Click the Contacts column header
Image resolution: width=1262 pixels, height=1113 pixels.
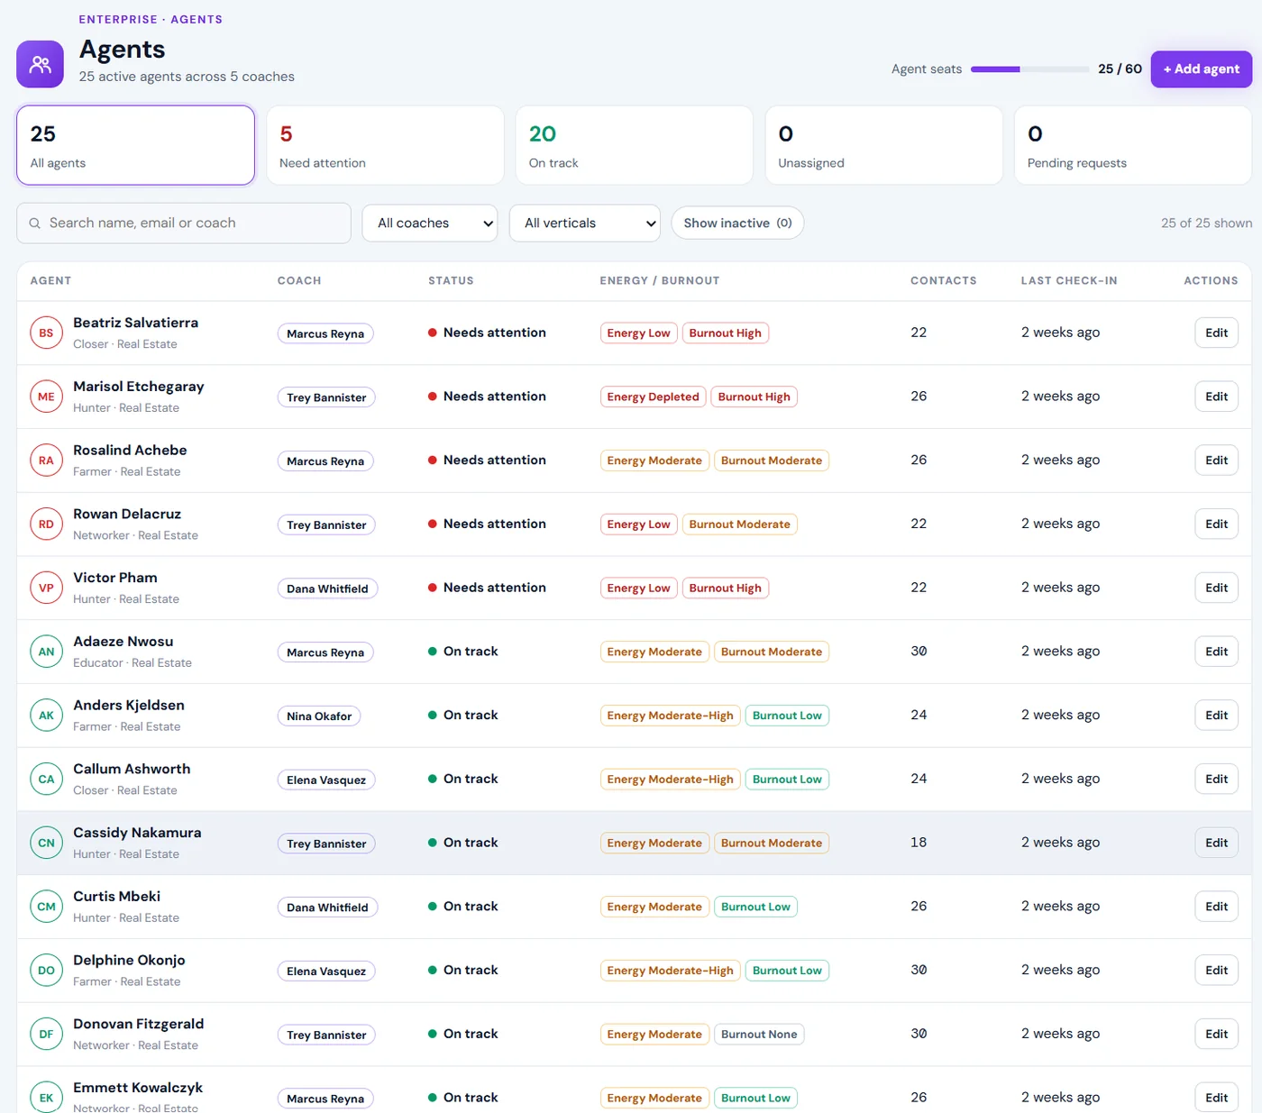943,281
